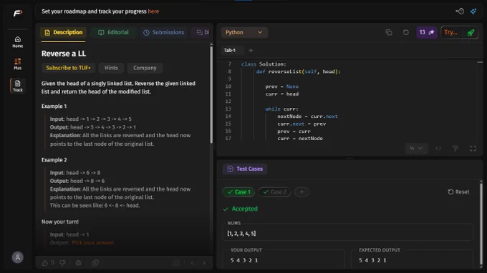Viewport: 487px width, 273px height.
Task: Reset the test cases
Action: 458,192
